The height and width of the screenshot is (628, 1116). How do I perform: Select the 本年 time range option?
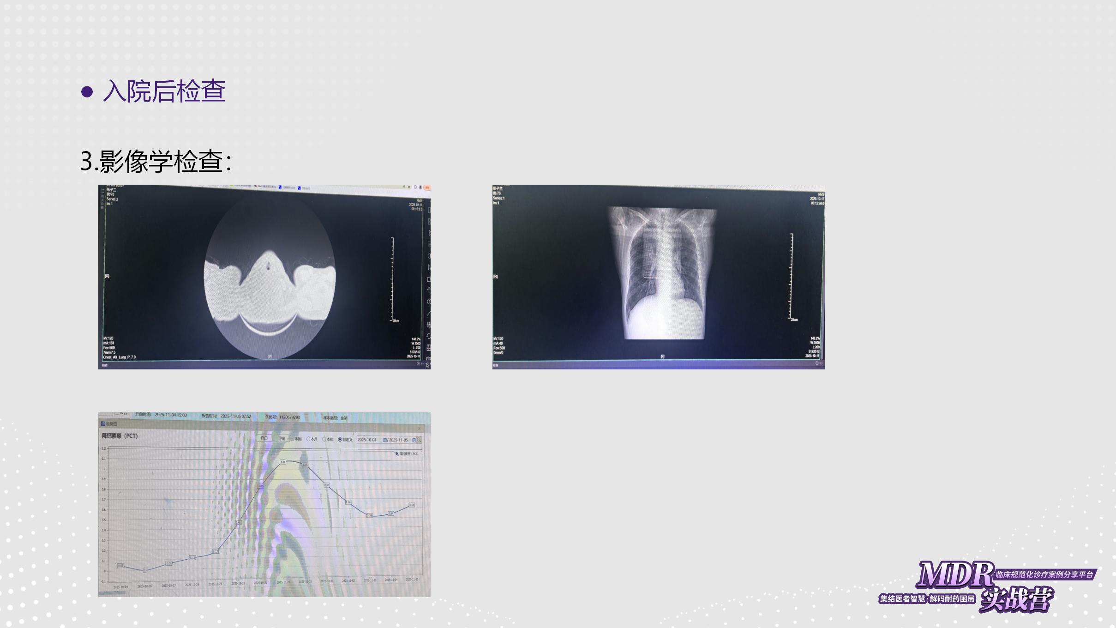pyautogui.click(x=324, y=439)
